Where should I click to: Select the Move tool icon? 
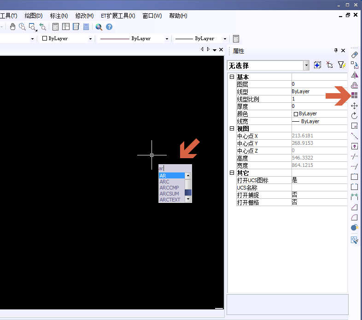[x=354, y=106]
